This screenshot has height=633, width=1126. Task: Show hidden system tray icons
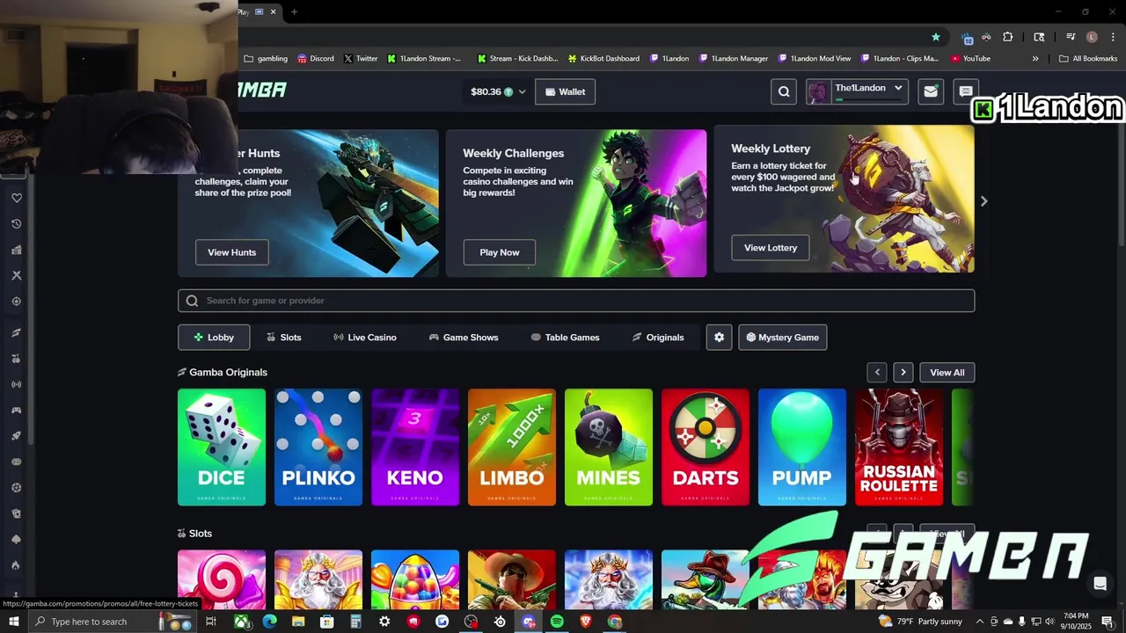980,622
